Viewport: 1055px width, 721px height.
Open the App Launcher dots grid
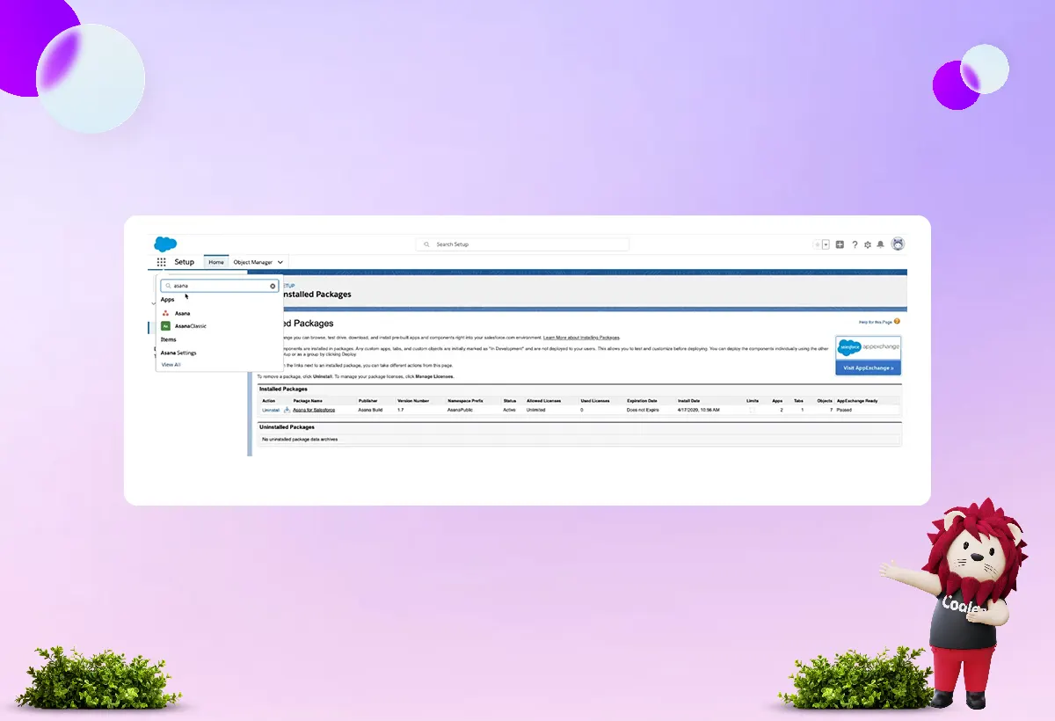162,262
